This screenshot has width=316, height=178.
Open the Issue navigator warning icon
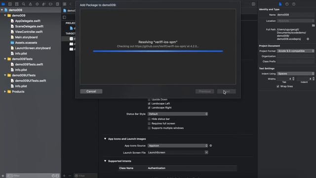pos(31,4)
